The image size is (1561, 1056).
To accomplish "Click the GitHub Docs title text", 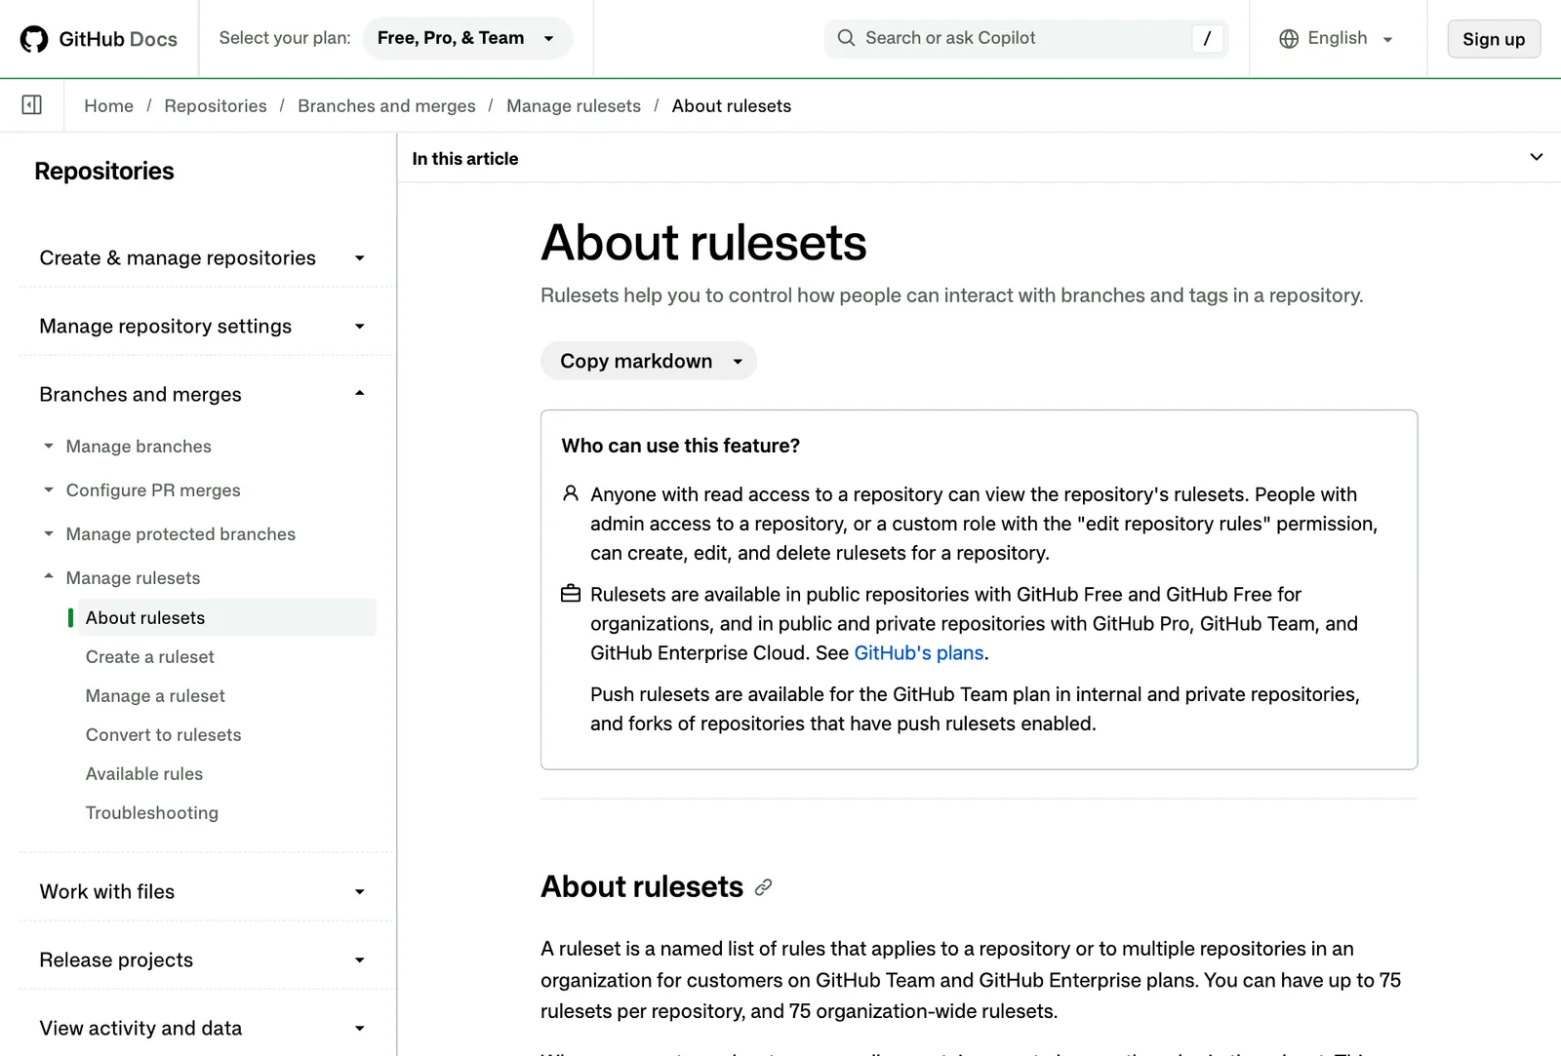I will [x=118, y=39].
